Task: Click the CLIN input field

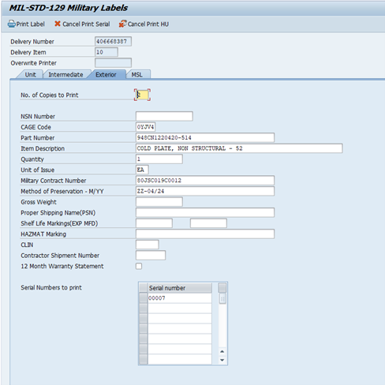Action: tap(148, 245)
